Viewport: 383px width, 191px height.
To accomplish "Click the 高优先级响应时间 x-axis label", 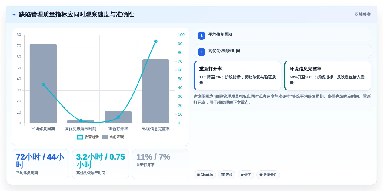I will [81, 129].
